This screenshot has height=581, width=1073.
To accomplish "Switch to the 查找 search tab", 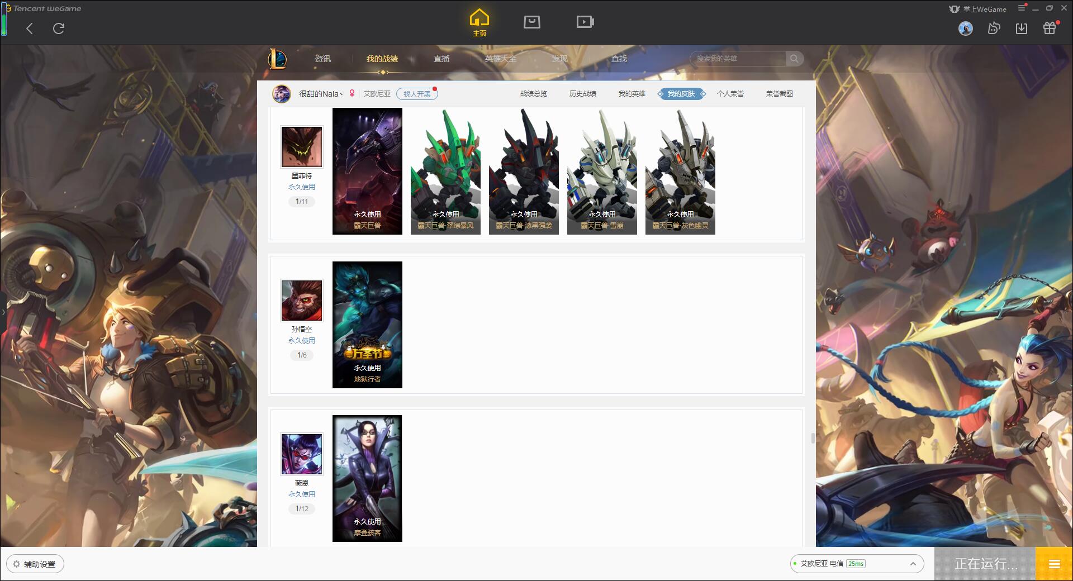I will click(619, 59).
